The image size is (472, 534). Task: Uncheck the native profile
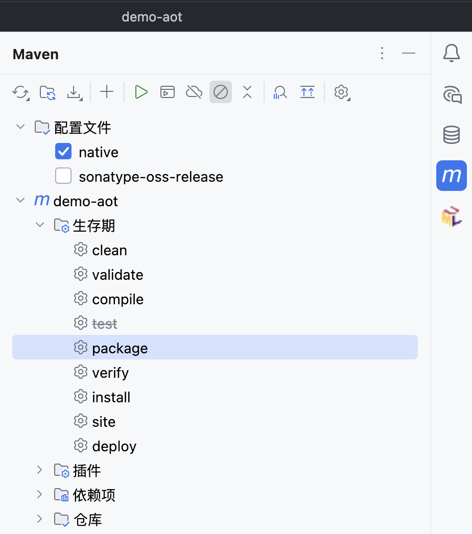63,151
